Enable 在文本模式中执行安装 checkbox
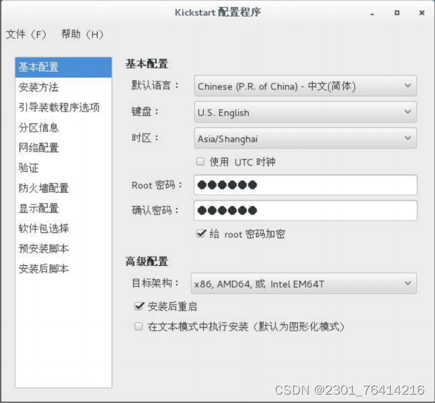Viewport: 435px width, 403px height. pos(138,326)
